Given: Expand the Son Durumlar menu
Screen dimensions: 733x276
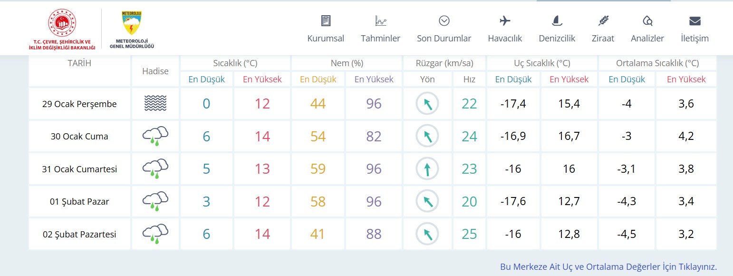Looking at the screenshot, I should coord(444,39).
